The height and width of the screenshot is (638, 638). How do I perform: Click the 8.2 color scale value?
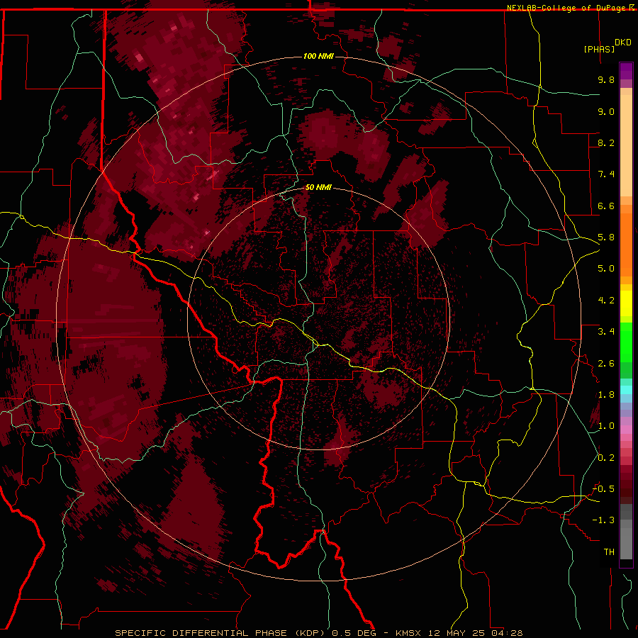(606, 142)
